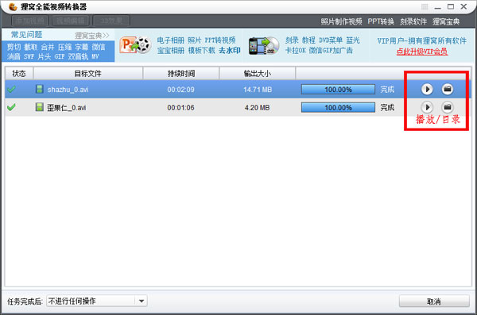This screenshot has height=315, width=477.
Task: Click the 输出大小 column header
Action: tap(258, 74)
